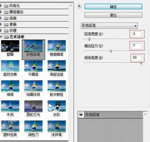The width and height of the screenshot is (150, 142).
Task: Choose the 底纹效果 filter thumbnail
Action: click(x=10, y=66)
